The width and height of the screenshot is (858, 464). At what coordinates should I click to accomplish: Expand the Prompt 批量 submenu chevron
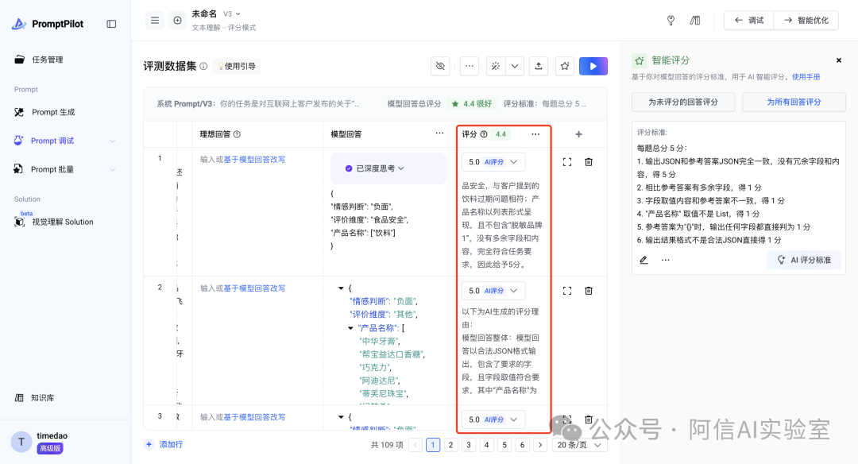pyautogui.click(x=112, y=169)
